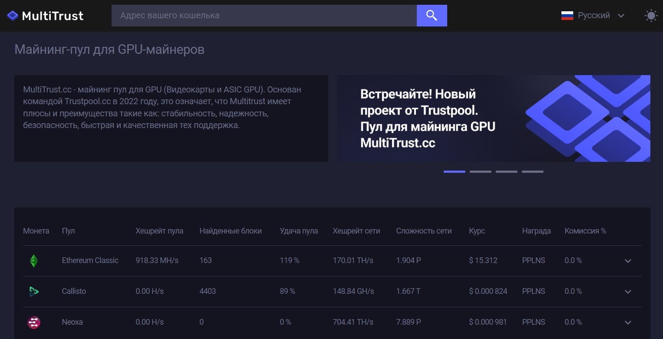This screenshot has height=339, width=663.
Task: Click the 148.84 GH/s network hashrate
Action: (353, 291)
